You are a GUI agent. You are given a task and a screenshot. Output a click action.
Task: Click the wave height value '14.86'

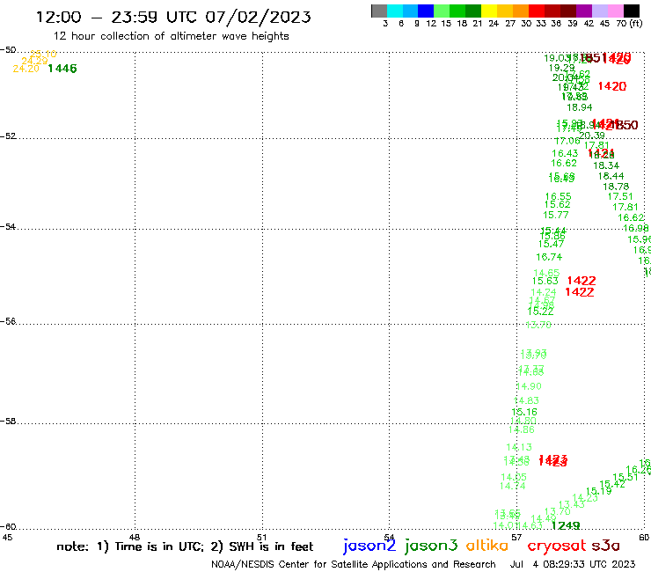(x=522, y=430)
